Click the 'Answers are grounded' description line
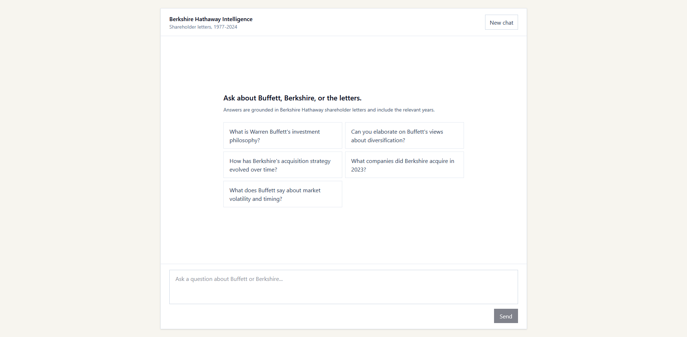Viewport: 687px width, 337px height. click(x=329, y=110)
